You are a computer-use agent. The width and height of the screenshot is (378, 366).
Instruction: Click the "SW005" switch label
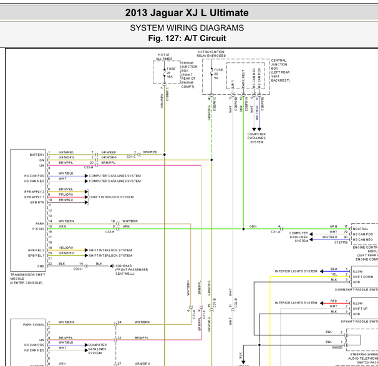coord(337,348)
